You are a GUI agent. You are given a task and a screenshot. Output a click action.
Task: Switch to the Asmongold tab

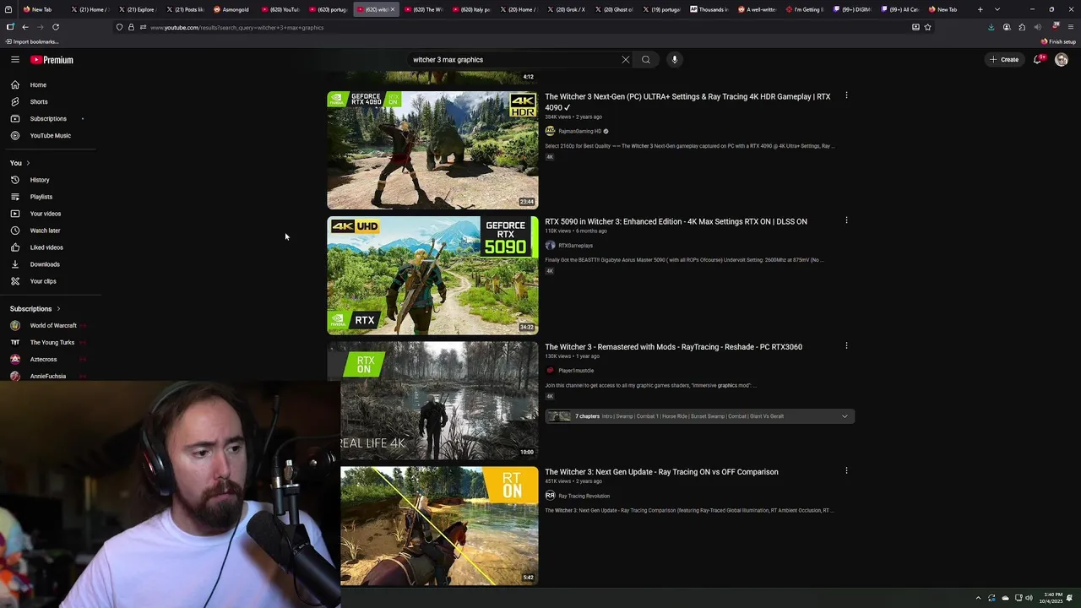tap(231, 9)
